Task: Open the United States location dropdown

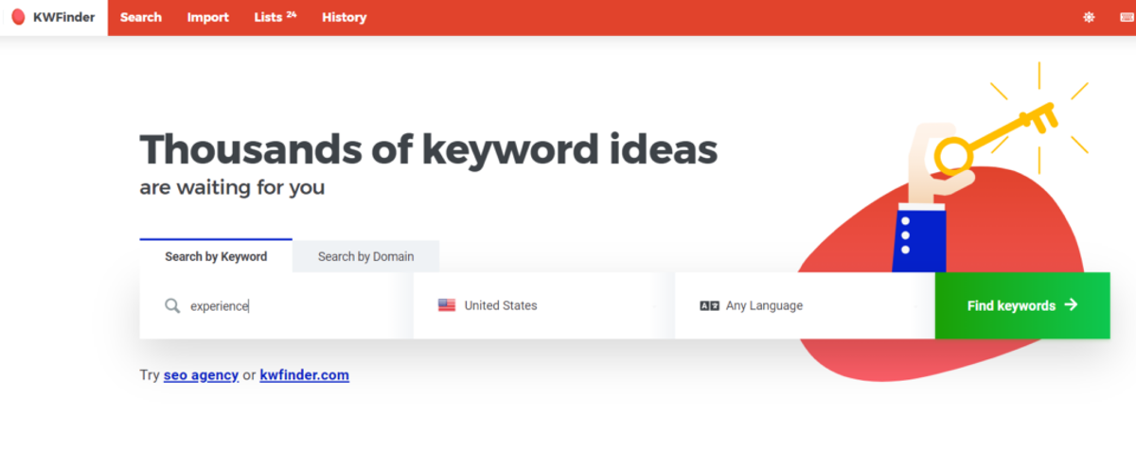Action: coord(544,305)
